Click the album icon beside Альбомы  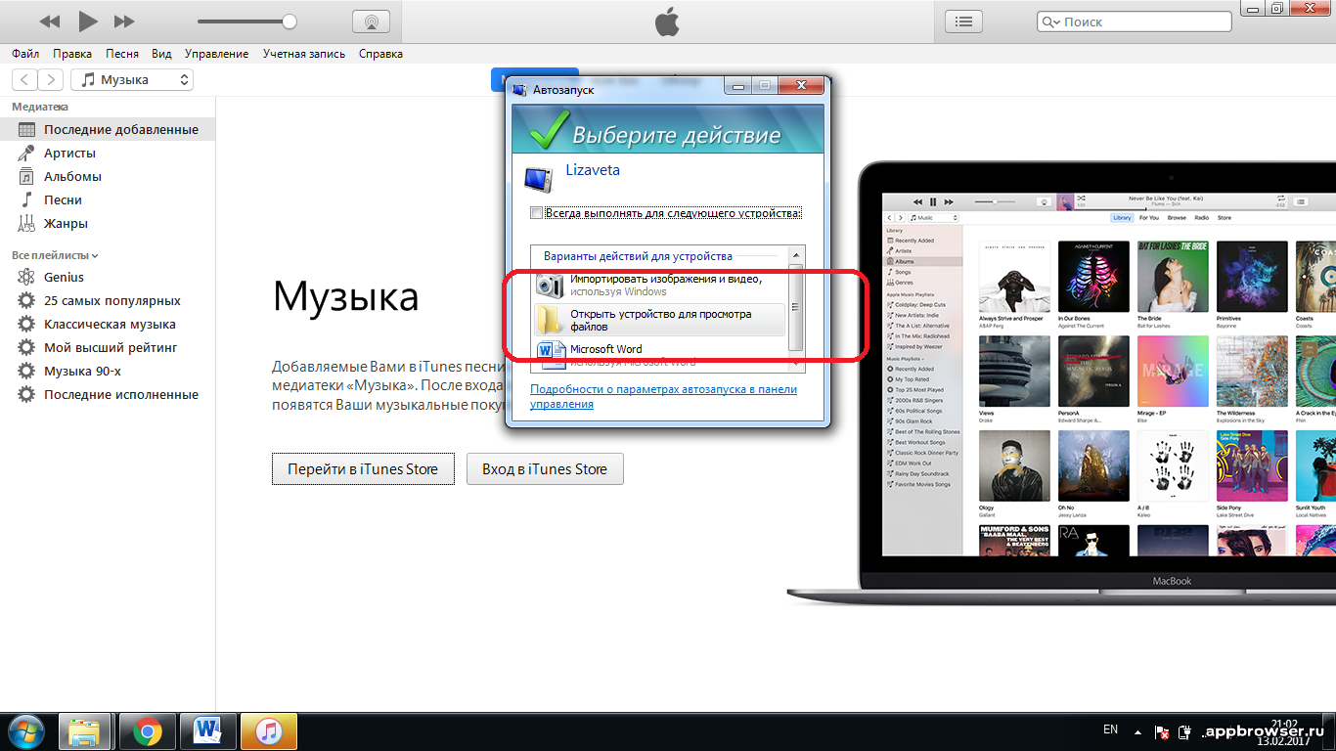pyautogui.click(x=26, y=176)
